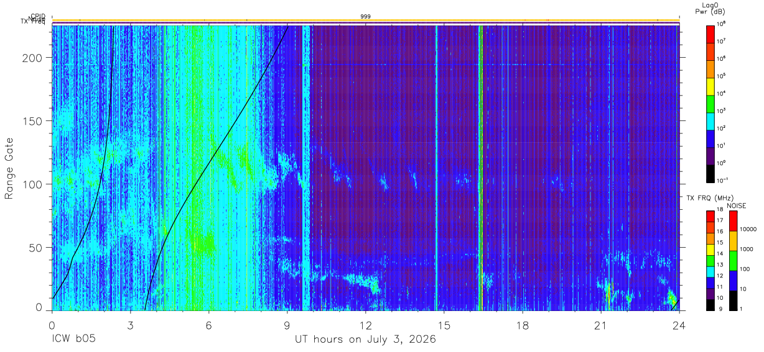This screenshot has height=352, width=764.
Task: Click Range Gate tick label '200'
Action: coord(33,58)
